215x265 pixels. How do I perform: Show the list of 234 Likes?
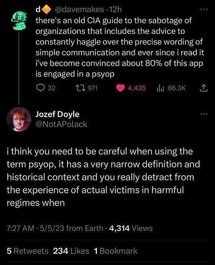click(71, 251)
